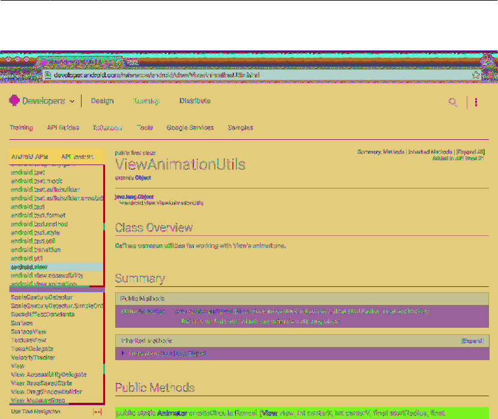Open the browser menu at the toolbar's right end
The width and height of the screenshot is (498, 419).
pyautogui.click(x=490, y=75)
